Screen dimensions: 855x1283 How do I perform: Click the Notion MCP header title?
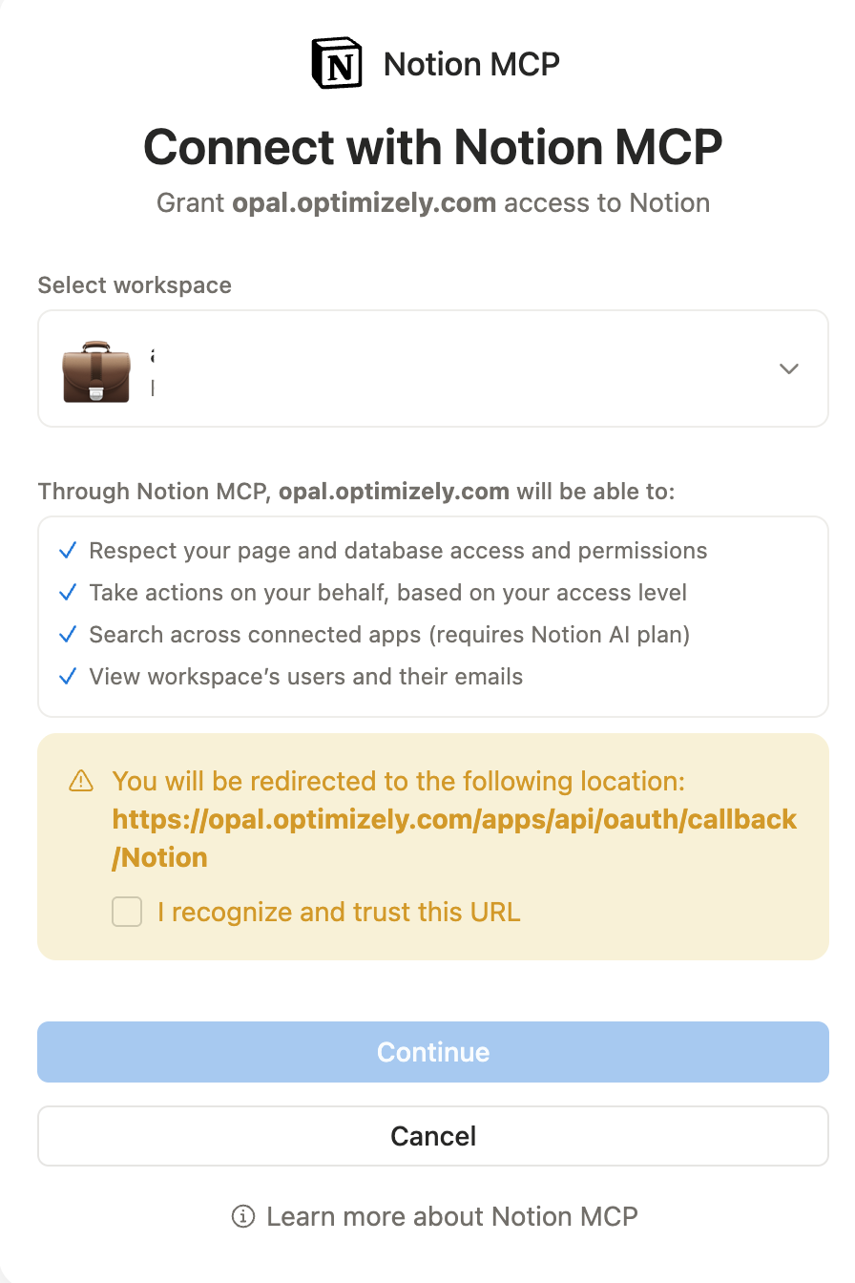(471, 64)
